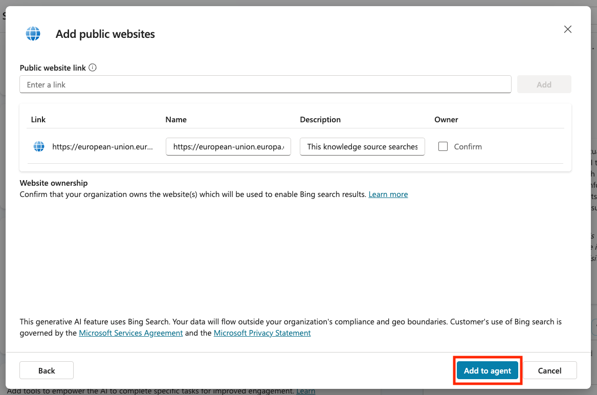
Task: Go Back to the previous step
Action: [47, 370]
